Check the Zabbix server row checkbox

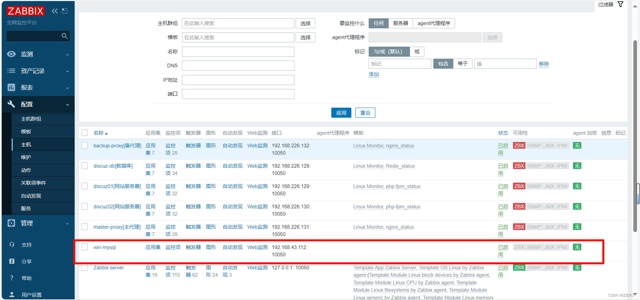coord(84,267)
